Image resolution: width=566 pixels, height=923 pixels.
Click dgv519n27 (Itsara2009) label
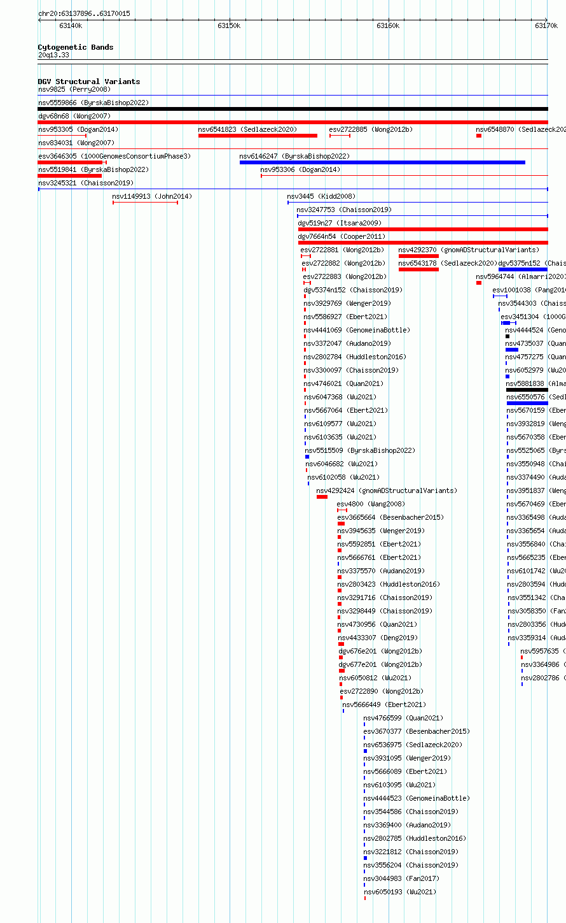[x=340, y=223]
